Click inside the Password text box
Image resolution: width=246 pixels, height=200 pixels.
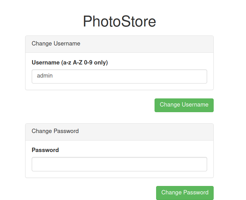(x=119, y=164)
